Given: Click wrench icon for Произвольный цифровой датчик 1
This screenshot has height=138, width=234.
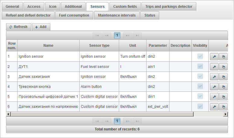Looking at the screenshot, I should pos(214,97).
